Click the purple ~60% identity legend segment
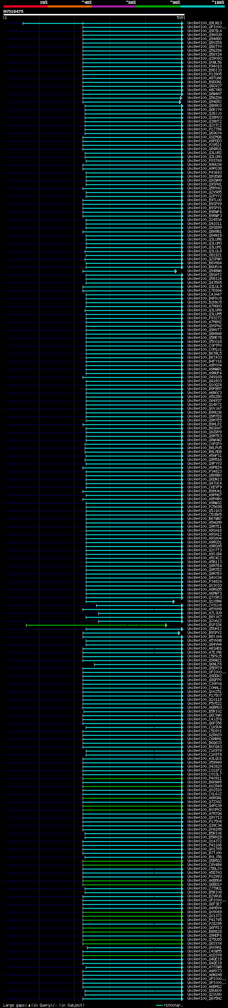This screenshot has width=228, height=1008. click(x=114, y=6)
